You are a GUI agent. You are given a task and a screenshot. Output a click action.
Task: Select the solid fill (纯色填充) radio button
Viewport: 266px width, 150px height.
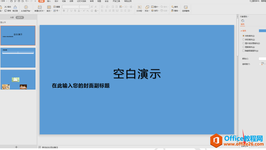point(244,36)
